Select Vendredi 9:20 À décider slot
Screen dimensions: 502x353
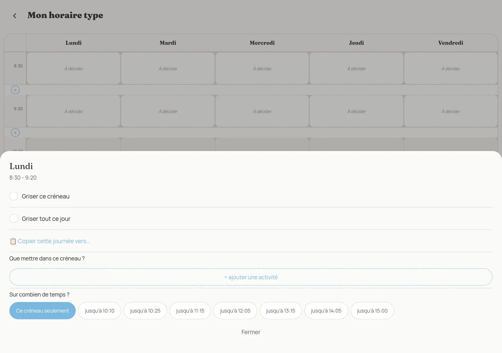tap(451, 111)
